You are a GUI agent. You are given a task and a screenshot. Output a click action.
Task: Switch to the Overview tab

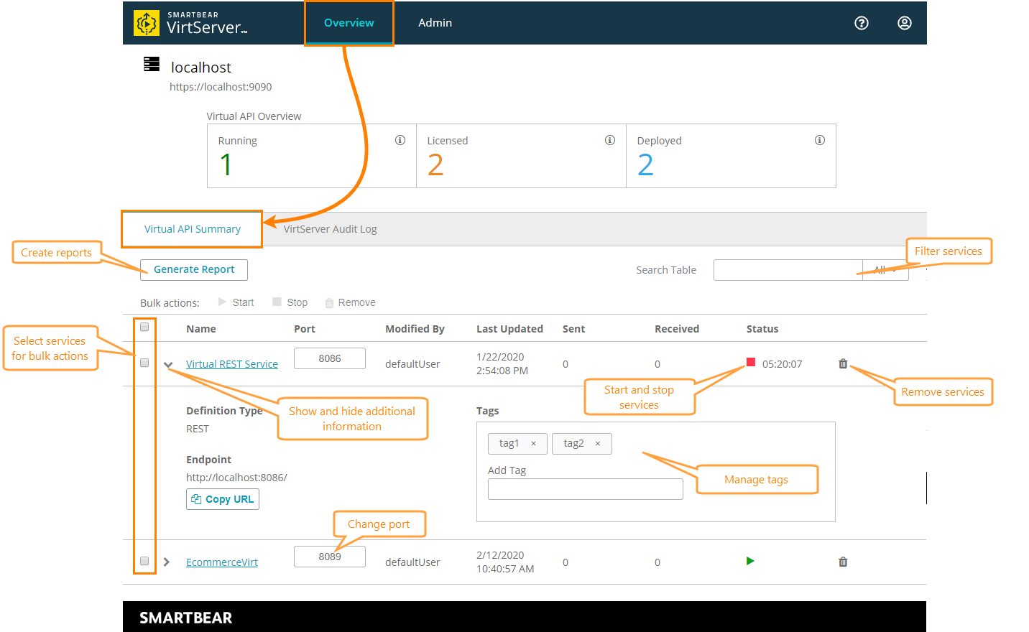click(x=349, y=23)
